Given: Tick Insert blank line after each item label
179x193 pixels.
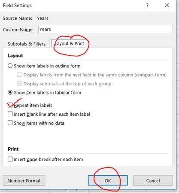Looking at the screenshot, I should (10, 114).
